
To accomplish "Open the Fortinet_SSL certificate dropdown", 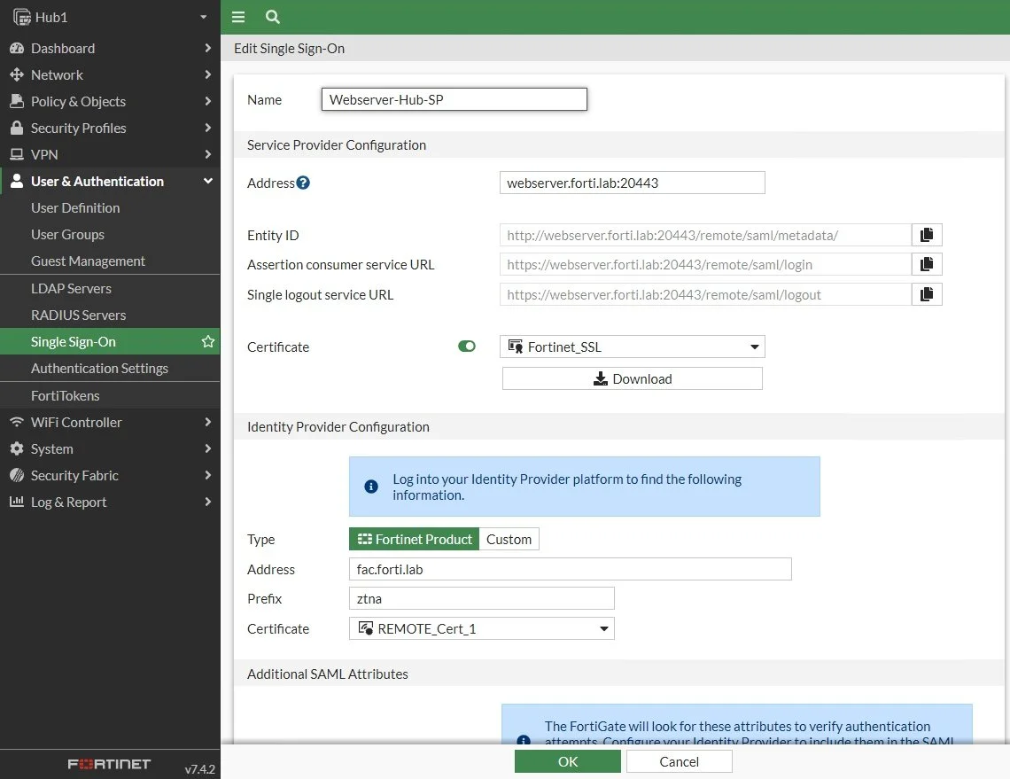I will [633, 347].
